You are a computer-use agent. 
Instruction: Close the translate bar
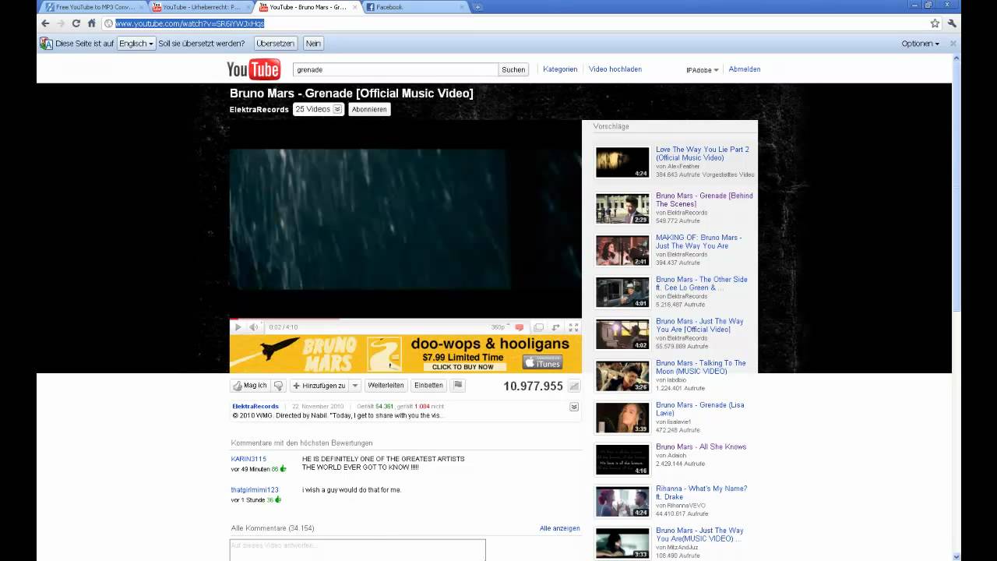coord(953,44)
